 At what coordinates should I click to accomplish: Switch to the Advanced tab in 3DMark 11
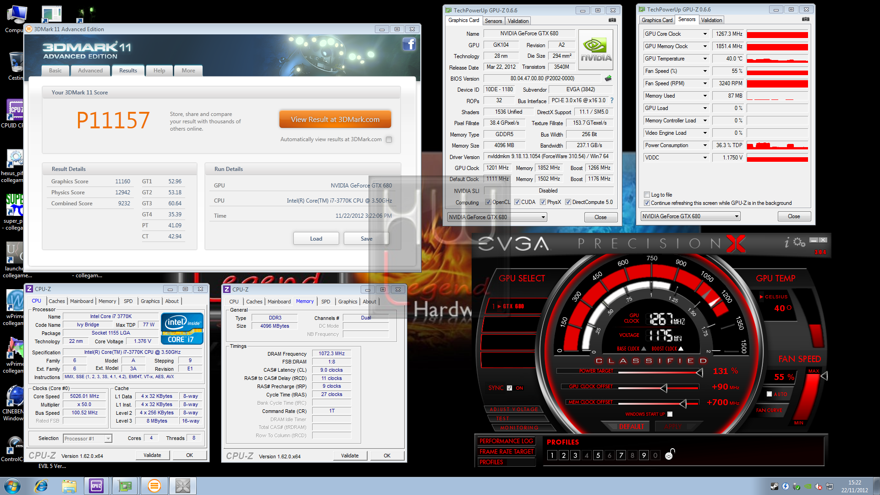coord(90,71)
